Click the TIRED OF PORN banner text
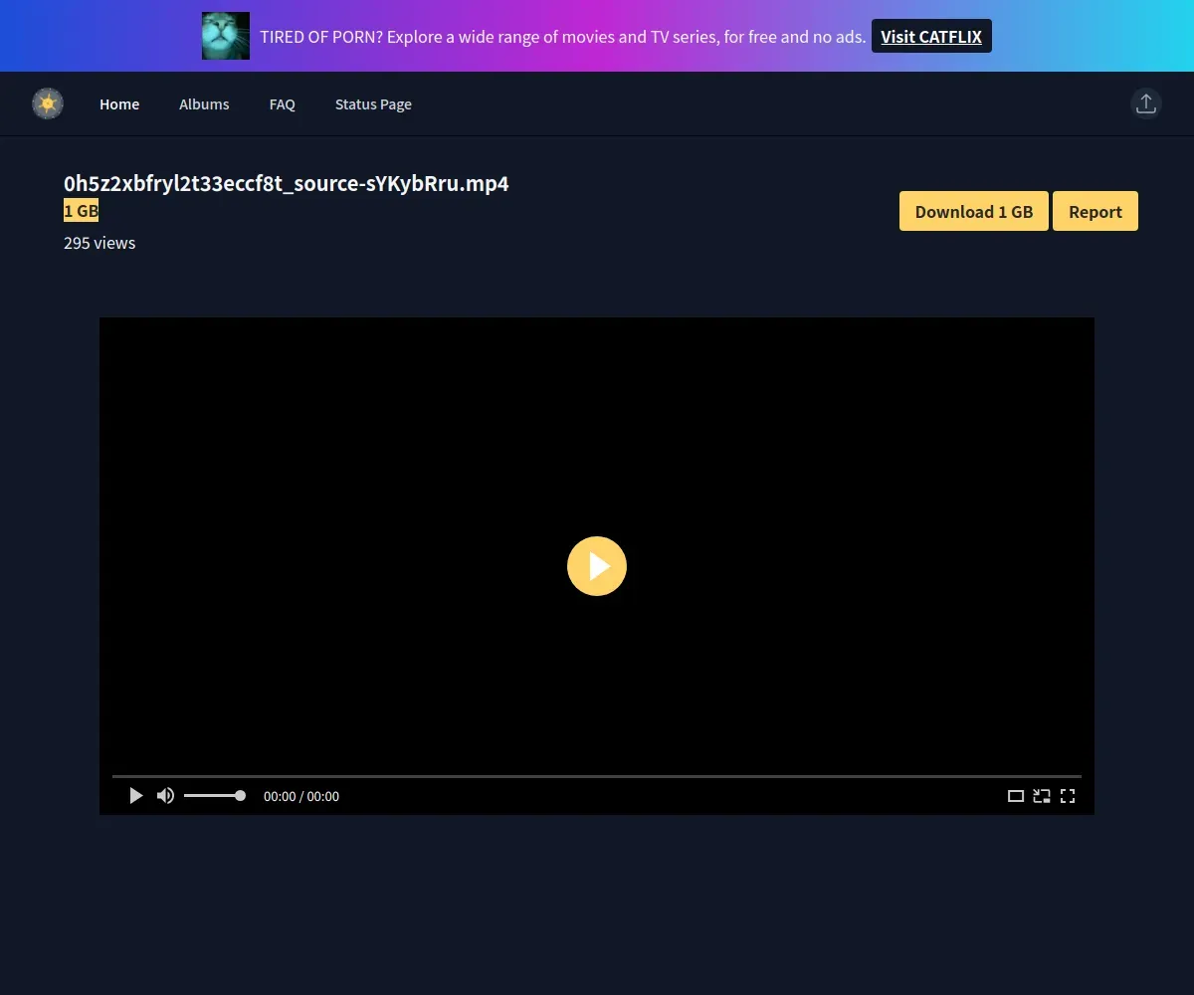The height and width of the screenshot is (995, 1194). tap(563, 37)
